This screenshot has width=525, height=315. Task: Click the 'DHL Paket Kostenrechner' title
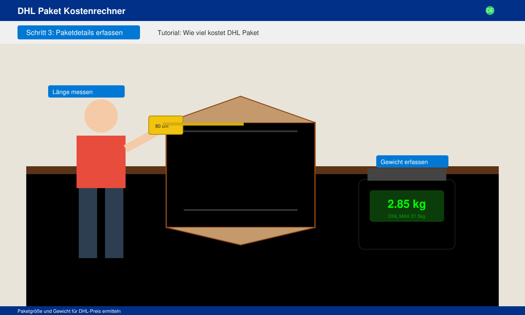click(71, 11)
